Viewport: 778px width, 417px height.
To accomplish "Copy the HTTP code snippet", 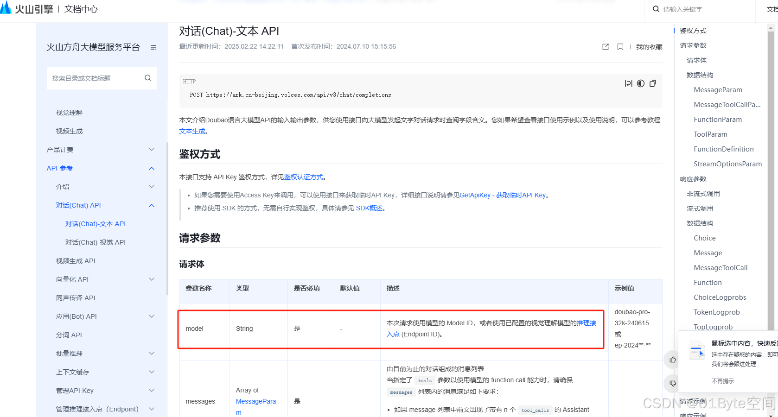I will coord(653,83).
